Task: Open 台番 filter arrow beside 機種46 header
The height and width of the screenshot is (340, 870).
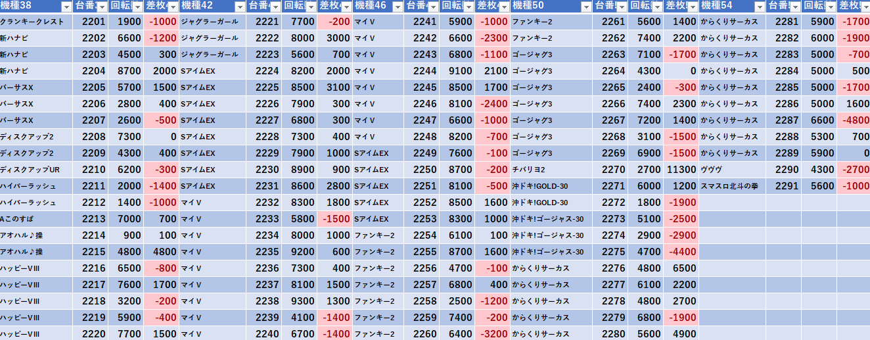Action: point(433,7)
